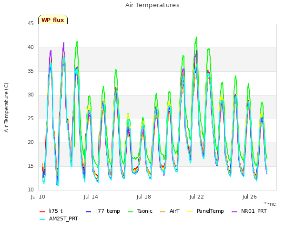The width and height of the screenshot is (305, 228).
Task: Click the 30 y-axis tick label
Action: [30, 95]
